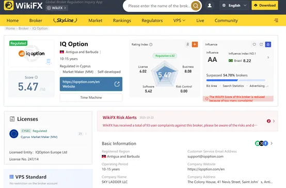Click the Brazil flag icon in Influence
This screenshot has height=188, width=286.
click(x=231, y=61)
